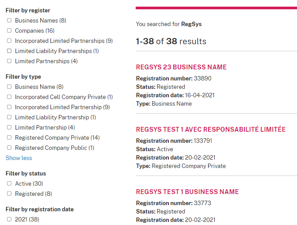Check the 2021 registration date filter
The width and height of the screenshot is (297, 225).
coord(9,219)
